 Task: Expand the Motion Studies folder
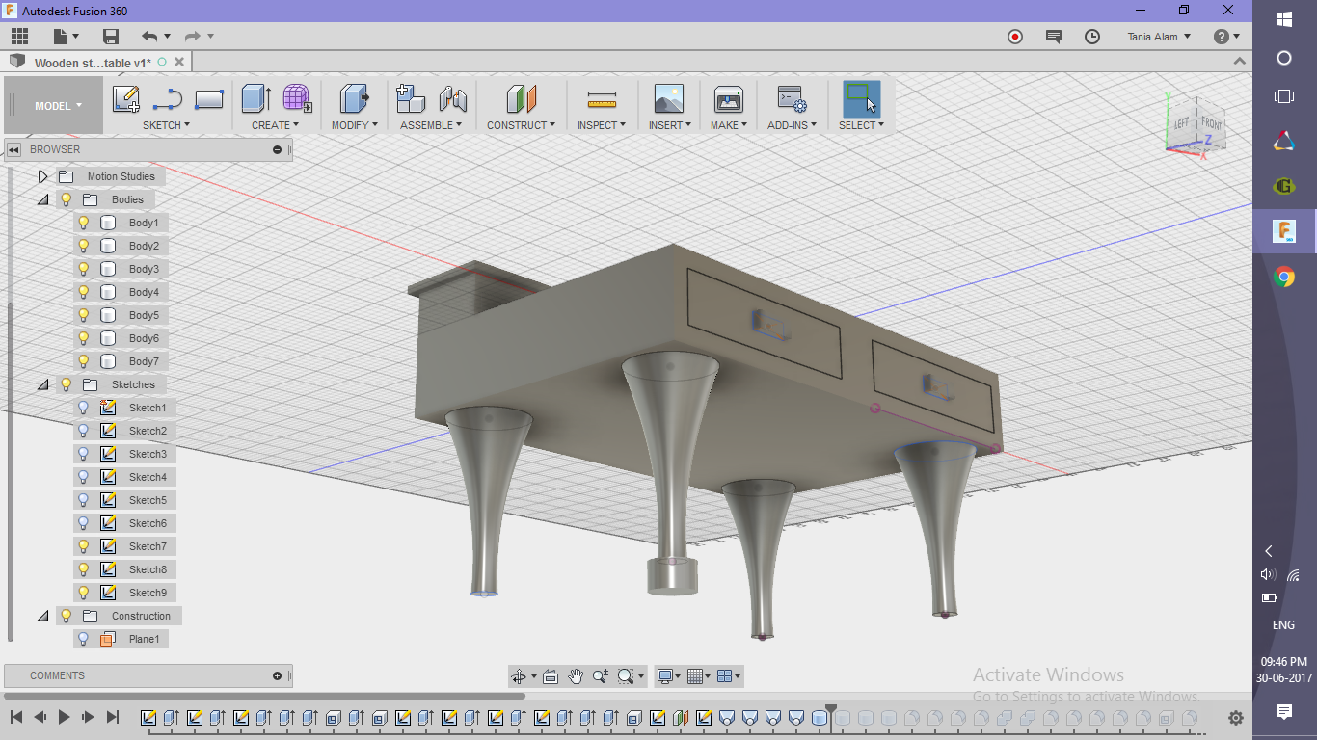click(42, 176)
